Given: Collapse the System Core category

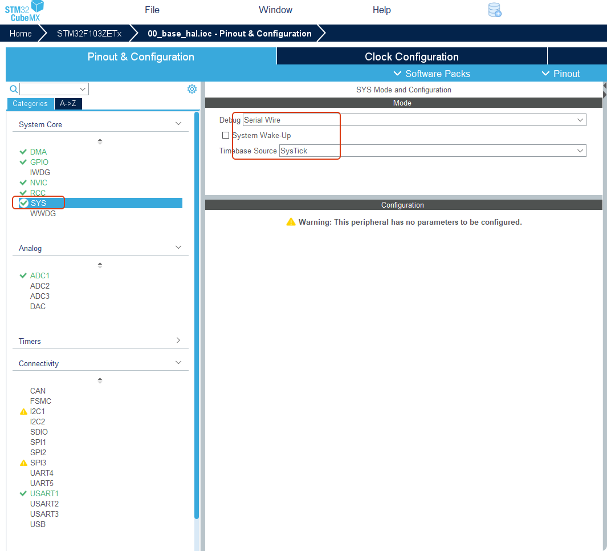Looking at the screenshot, I should 178,124.
